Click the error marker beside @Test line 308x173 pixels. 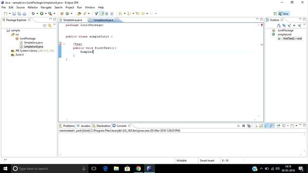tap(60, 44)
